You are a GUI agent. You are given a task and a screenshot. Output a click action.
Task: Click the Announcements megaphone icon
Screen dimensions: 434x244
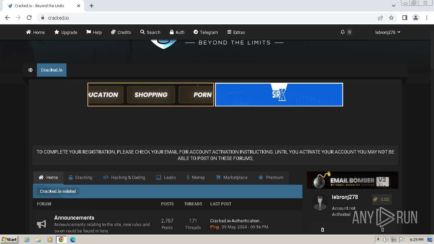pyautogui.click(x=41, y=224)
